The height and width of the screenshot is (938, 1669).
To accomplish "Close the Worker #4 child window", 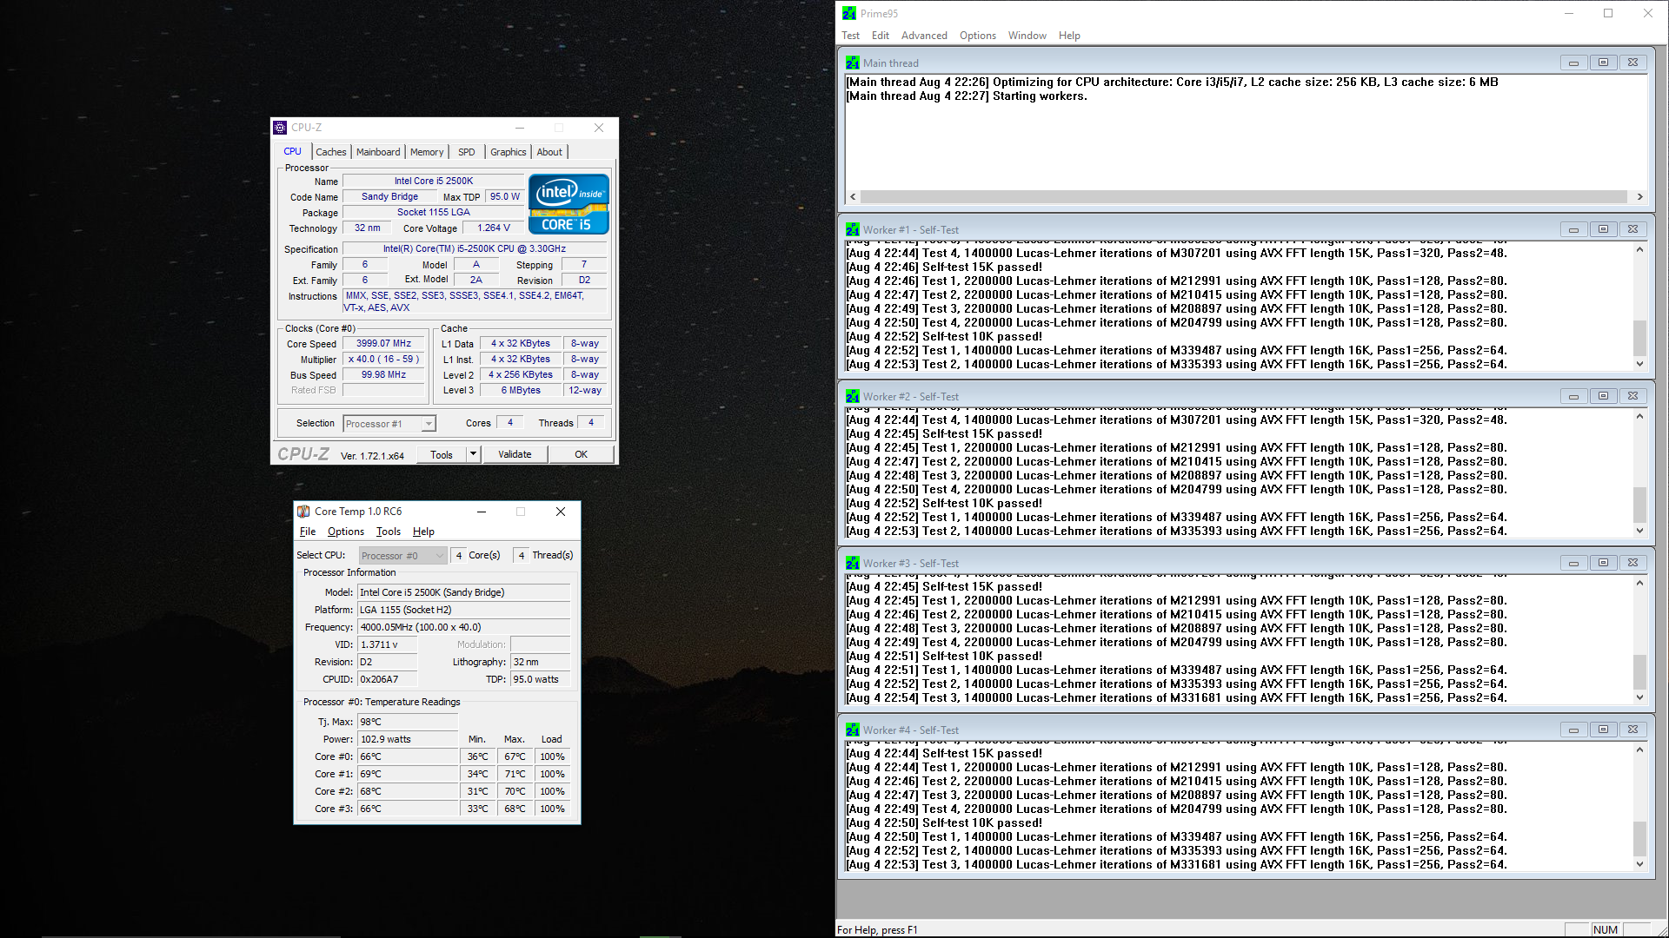I will [1632, 730].
